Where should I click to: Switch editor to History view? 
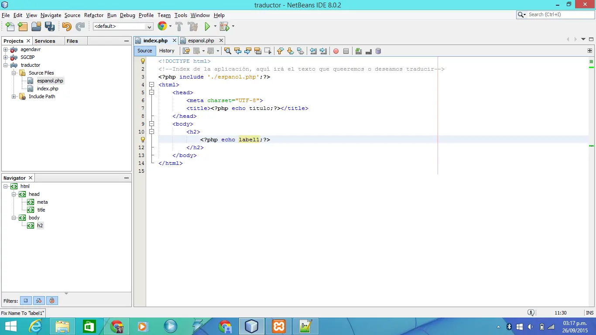point(167,51)
